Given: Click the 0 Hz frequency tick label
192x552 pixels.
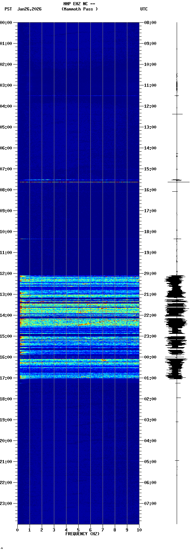Looking at the screenshot, I should [x=17, y=530].
